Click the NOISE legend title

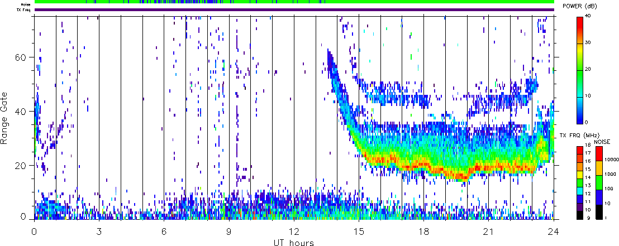[x=602, y=142]
